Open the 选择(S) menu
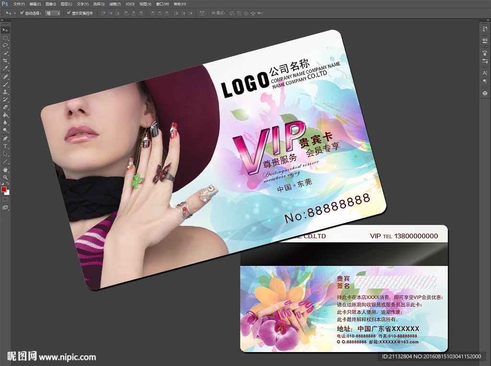491x366 pixels. click(x=99, y=4)
